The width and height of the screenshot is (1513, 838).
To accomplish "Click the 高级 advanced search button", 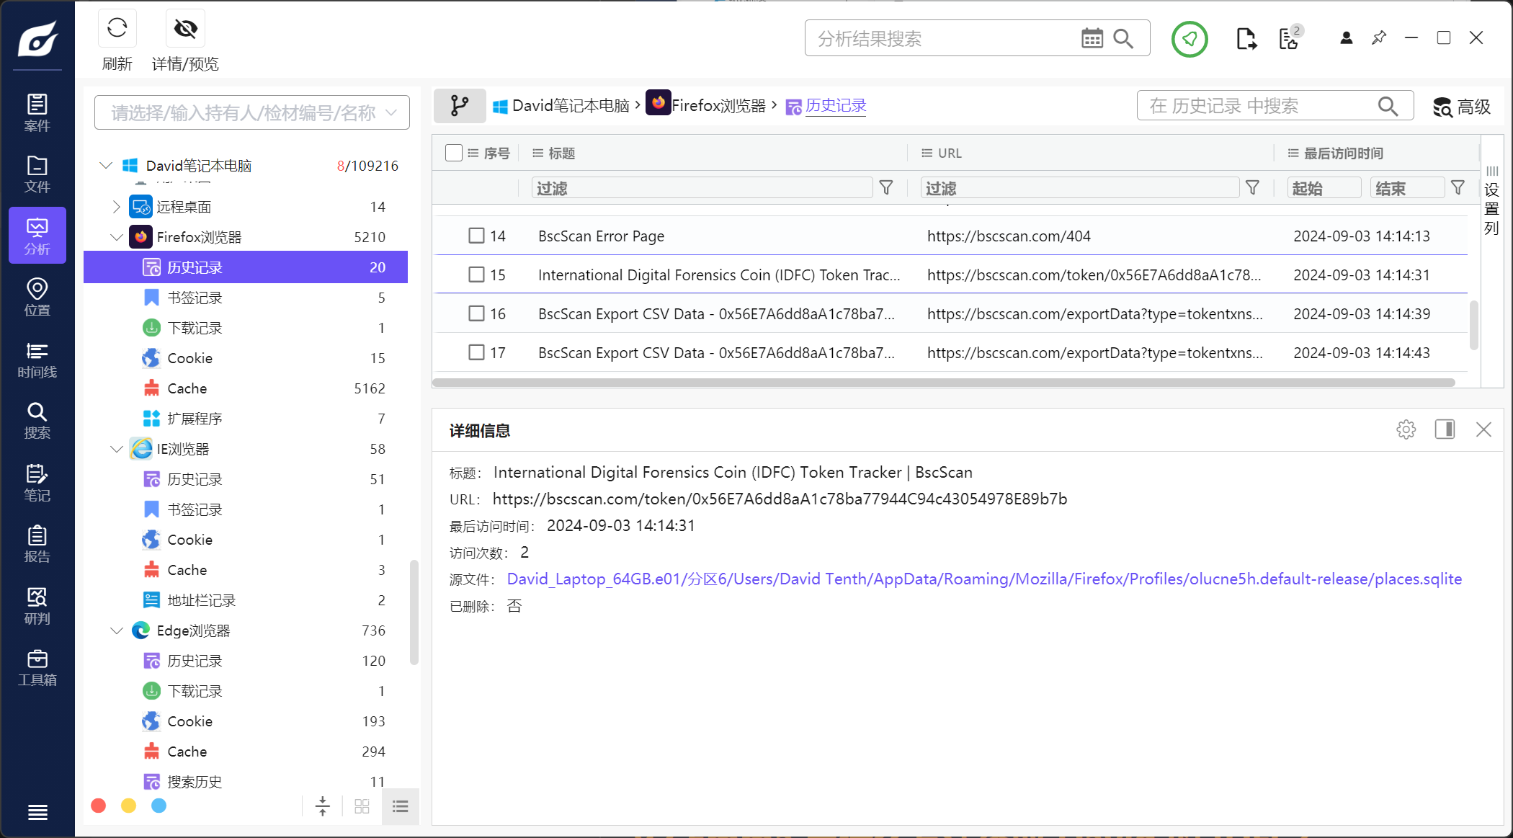I will click(1461, 107).
